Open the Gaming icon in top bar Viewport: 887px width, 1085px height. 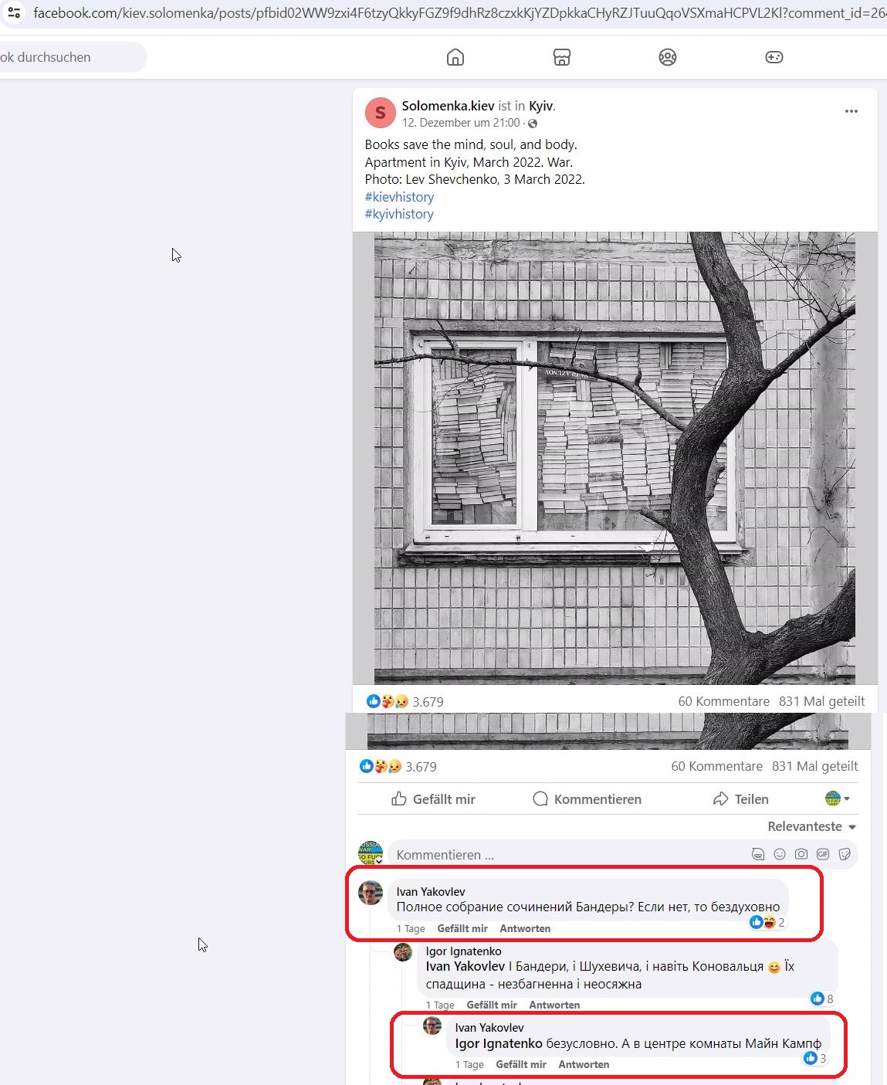coord(774,57)
